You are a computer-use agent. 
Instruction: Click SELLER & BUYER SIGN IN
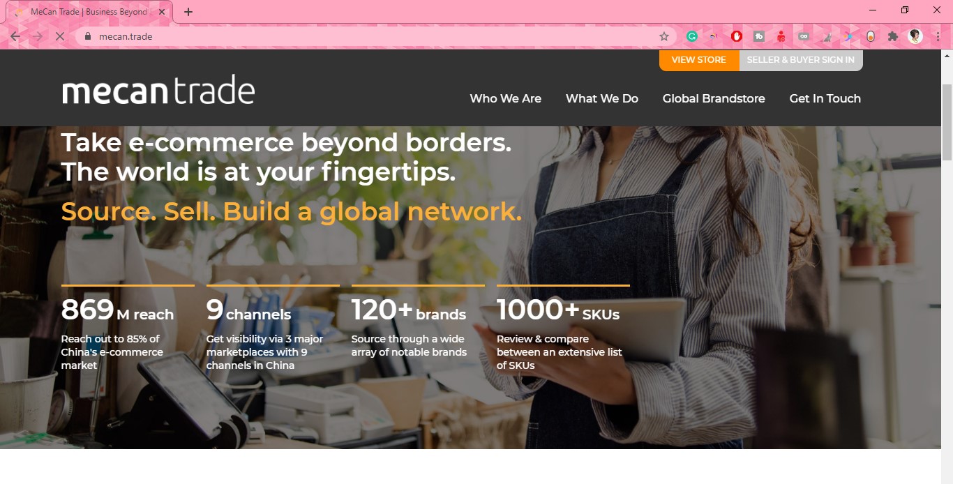[801, 60]
